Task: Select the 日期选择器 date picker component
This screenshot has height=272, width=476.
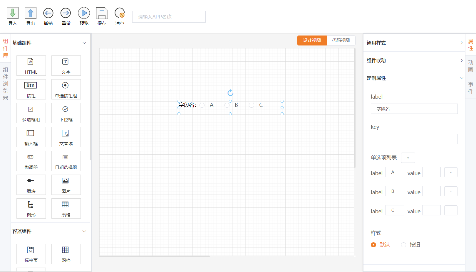Action: click(x=66, y=161)
